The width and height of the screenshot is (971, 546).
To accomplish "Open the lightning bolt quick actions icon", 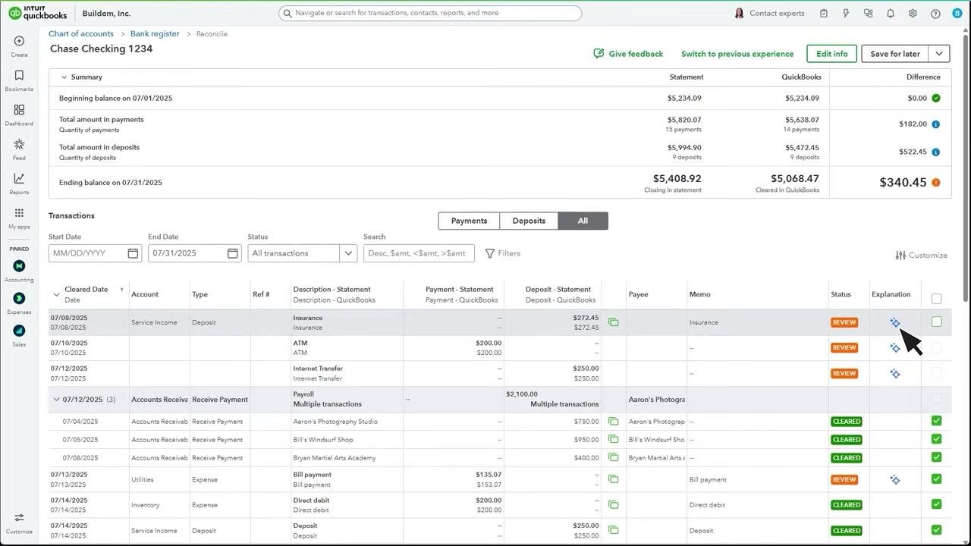I will (846, 13).
